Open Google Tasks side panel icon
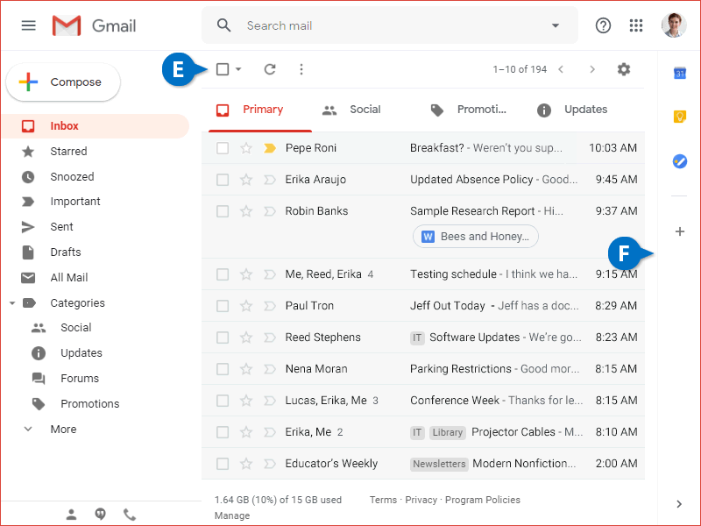 [x=680, y=161]
